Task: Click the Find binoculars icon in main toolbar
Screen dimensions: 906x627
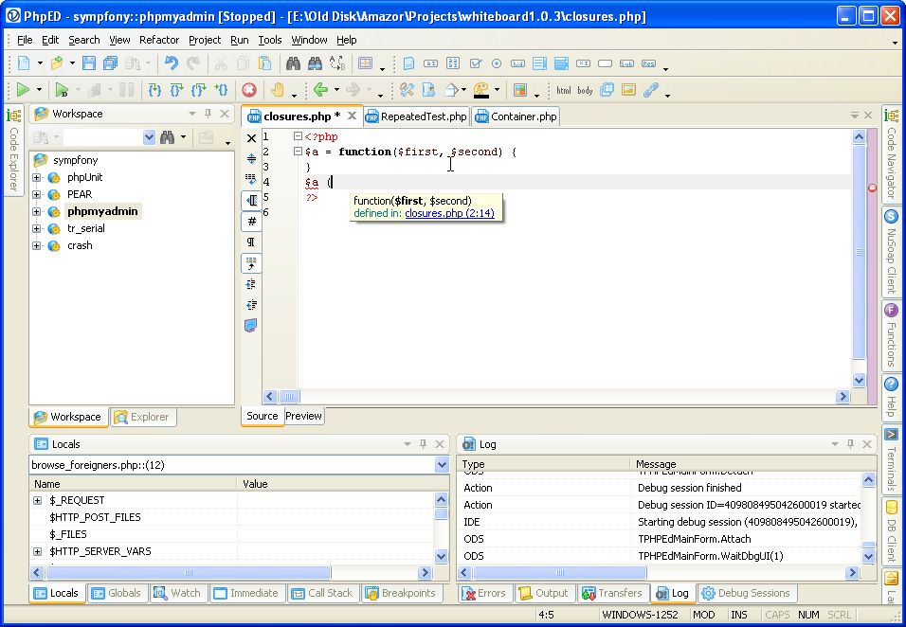Action: pos(293,63)
